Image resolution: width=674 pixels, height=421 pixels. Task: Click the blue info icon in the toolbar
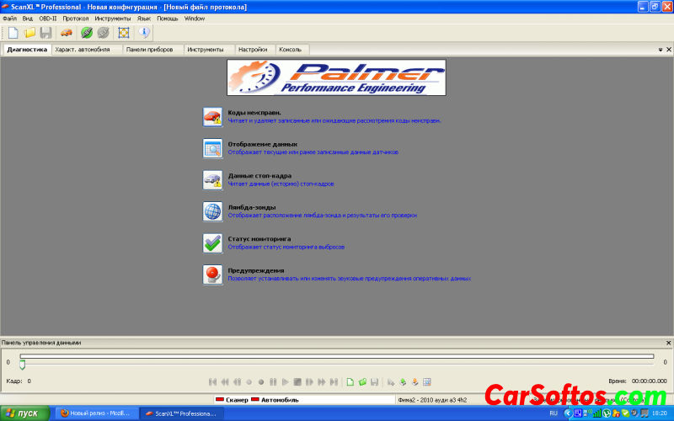(x=143, y=33)
